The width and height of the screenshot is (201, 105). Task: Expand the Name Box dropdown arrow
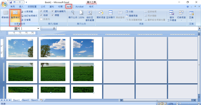coord(38,28)
